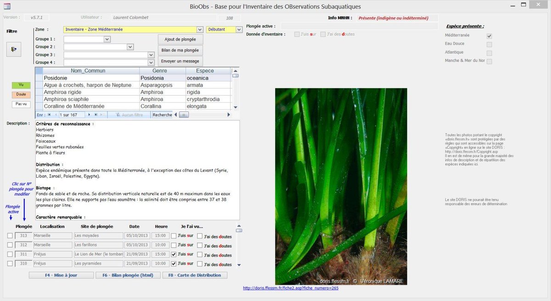Viewport: 551px width, 301px height.
Task: Click 'Envoyer un message' button
Action: 180,61
